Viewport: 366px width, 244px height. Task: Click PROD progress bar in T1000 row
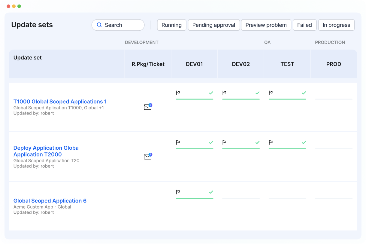tap(334, 99)
